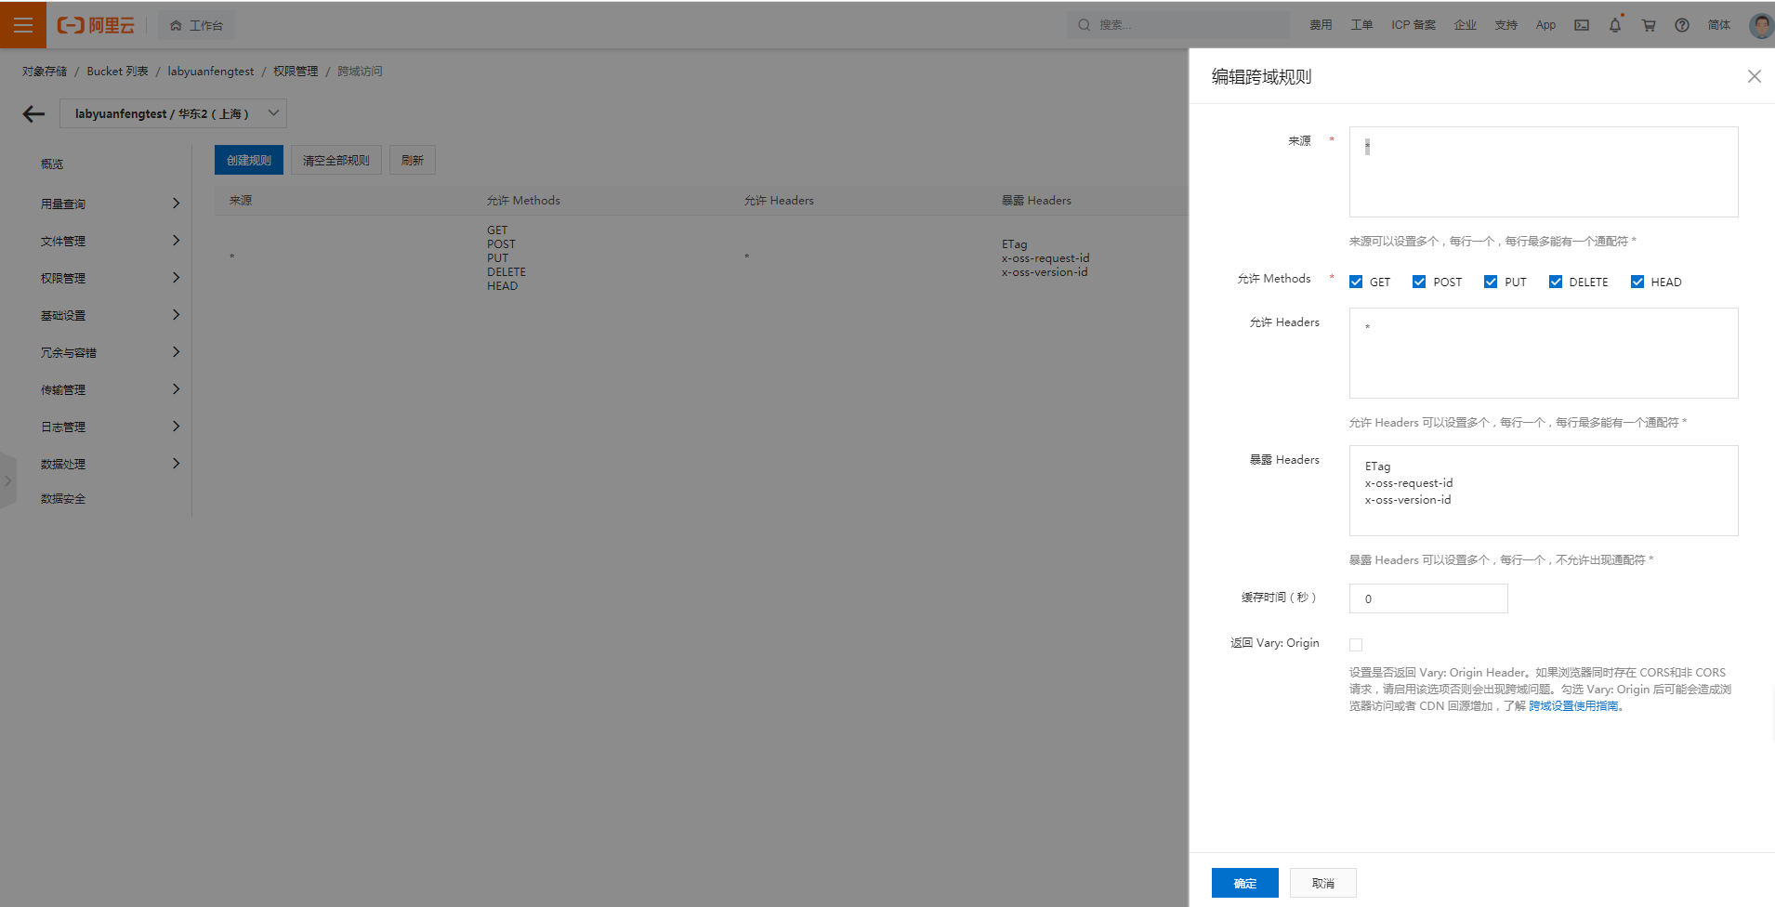Expand 冗余与容错 sidebar section

(110, 352)
